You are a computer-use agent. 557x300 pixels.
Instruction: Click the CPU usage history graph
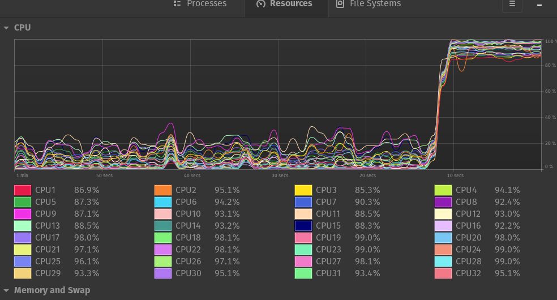pyautogui.click(x=277, y=105)
